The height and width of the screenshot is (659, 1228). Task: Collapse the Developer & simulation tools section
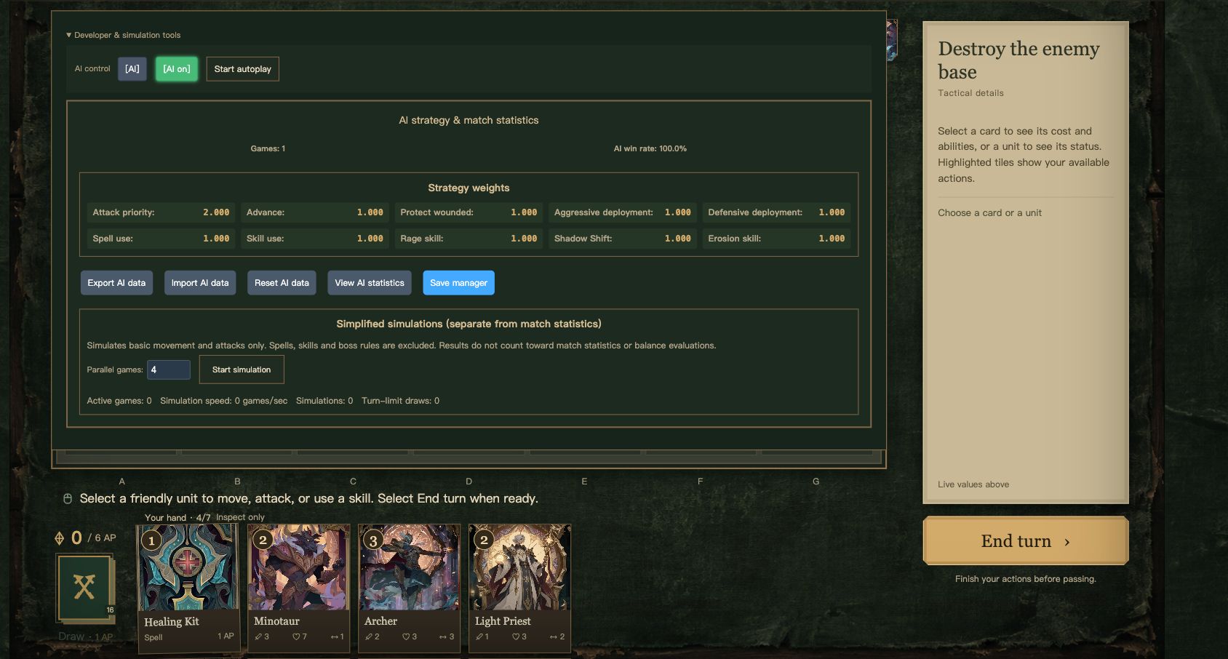pos(123,35)
